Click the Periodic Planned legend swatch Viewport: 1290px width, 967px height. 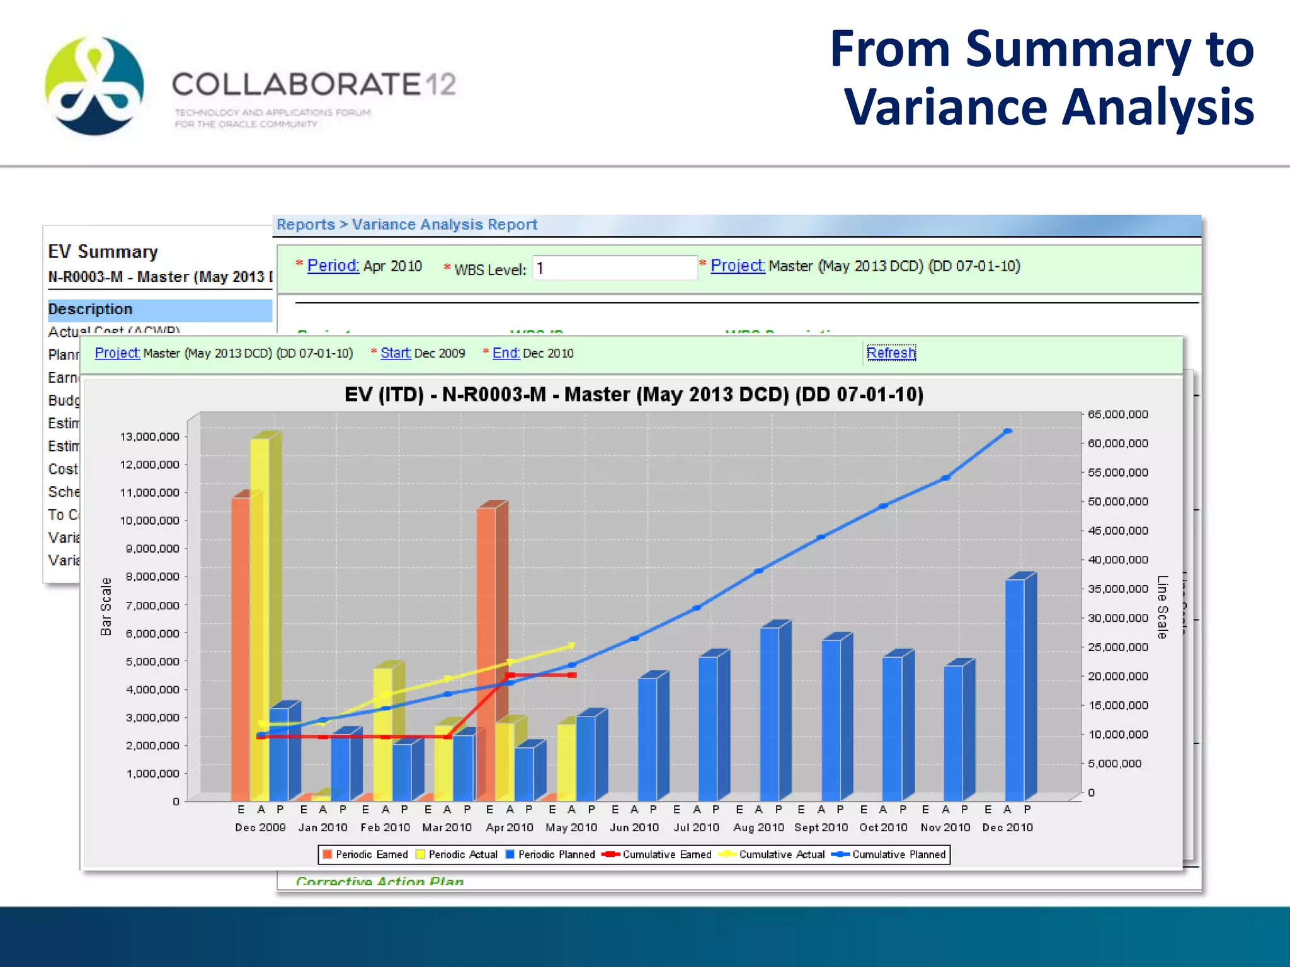pos(511,854)
